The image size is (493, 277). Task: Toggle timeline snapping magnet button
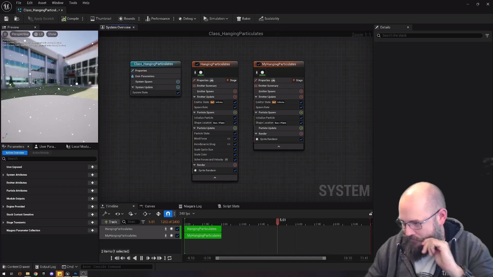(168, 214)
